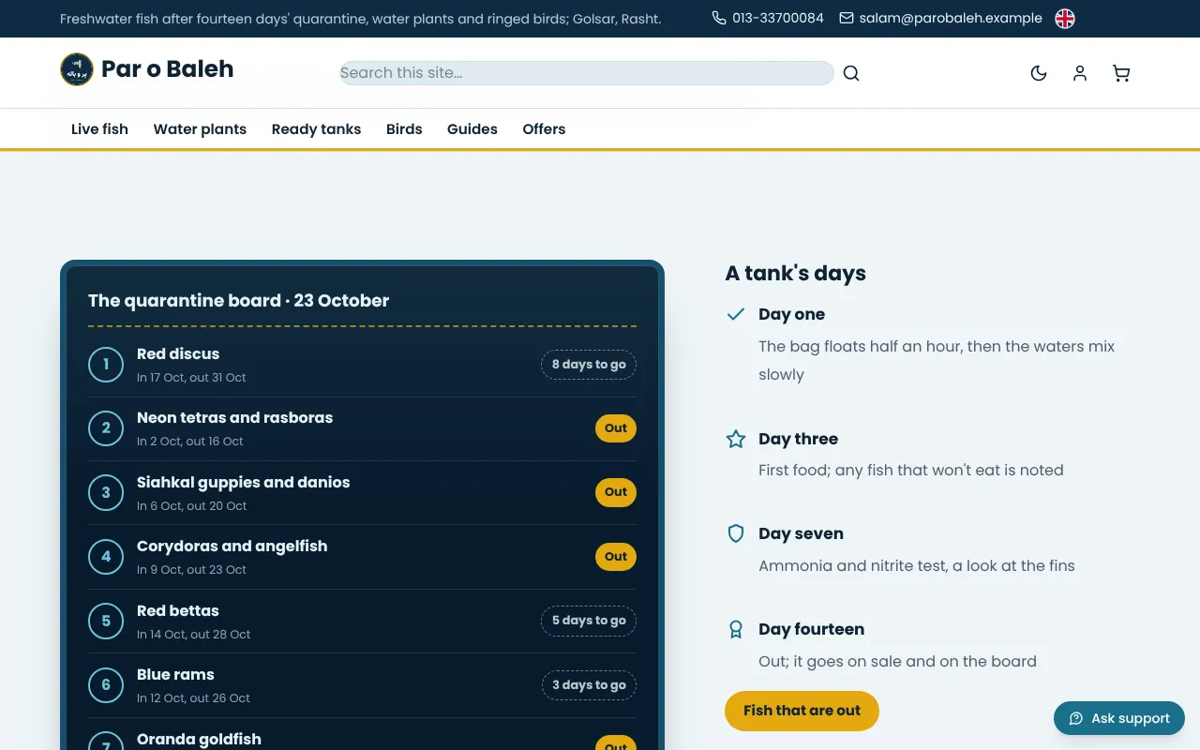Click the shield icon beside Day seven

[x=736, y=533]
